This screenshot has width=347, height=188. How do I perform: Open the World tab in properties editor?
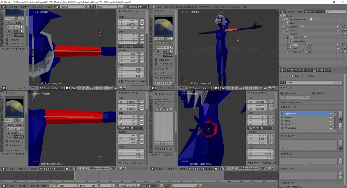300,70
